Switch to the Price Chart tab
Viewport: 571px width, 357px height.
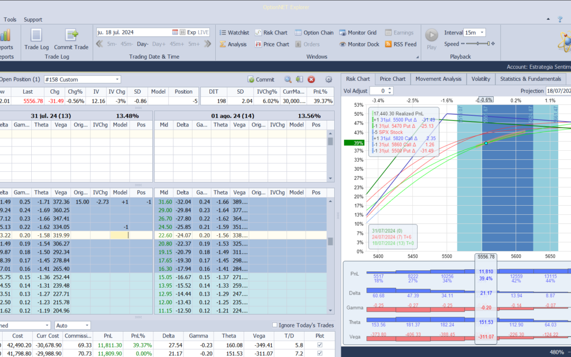tap(392, 79)
